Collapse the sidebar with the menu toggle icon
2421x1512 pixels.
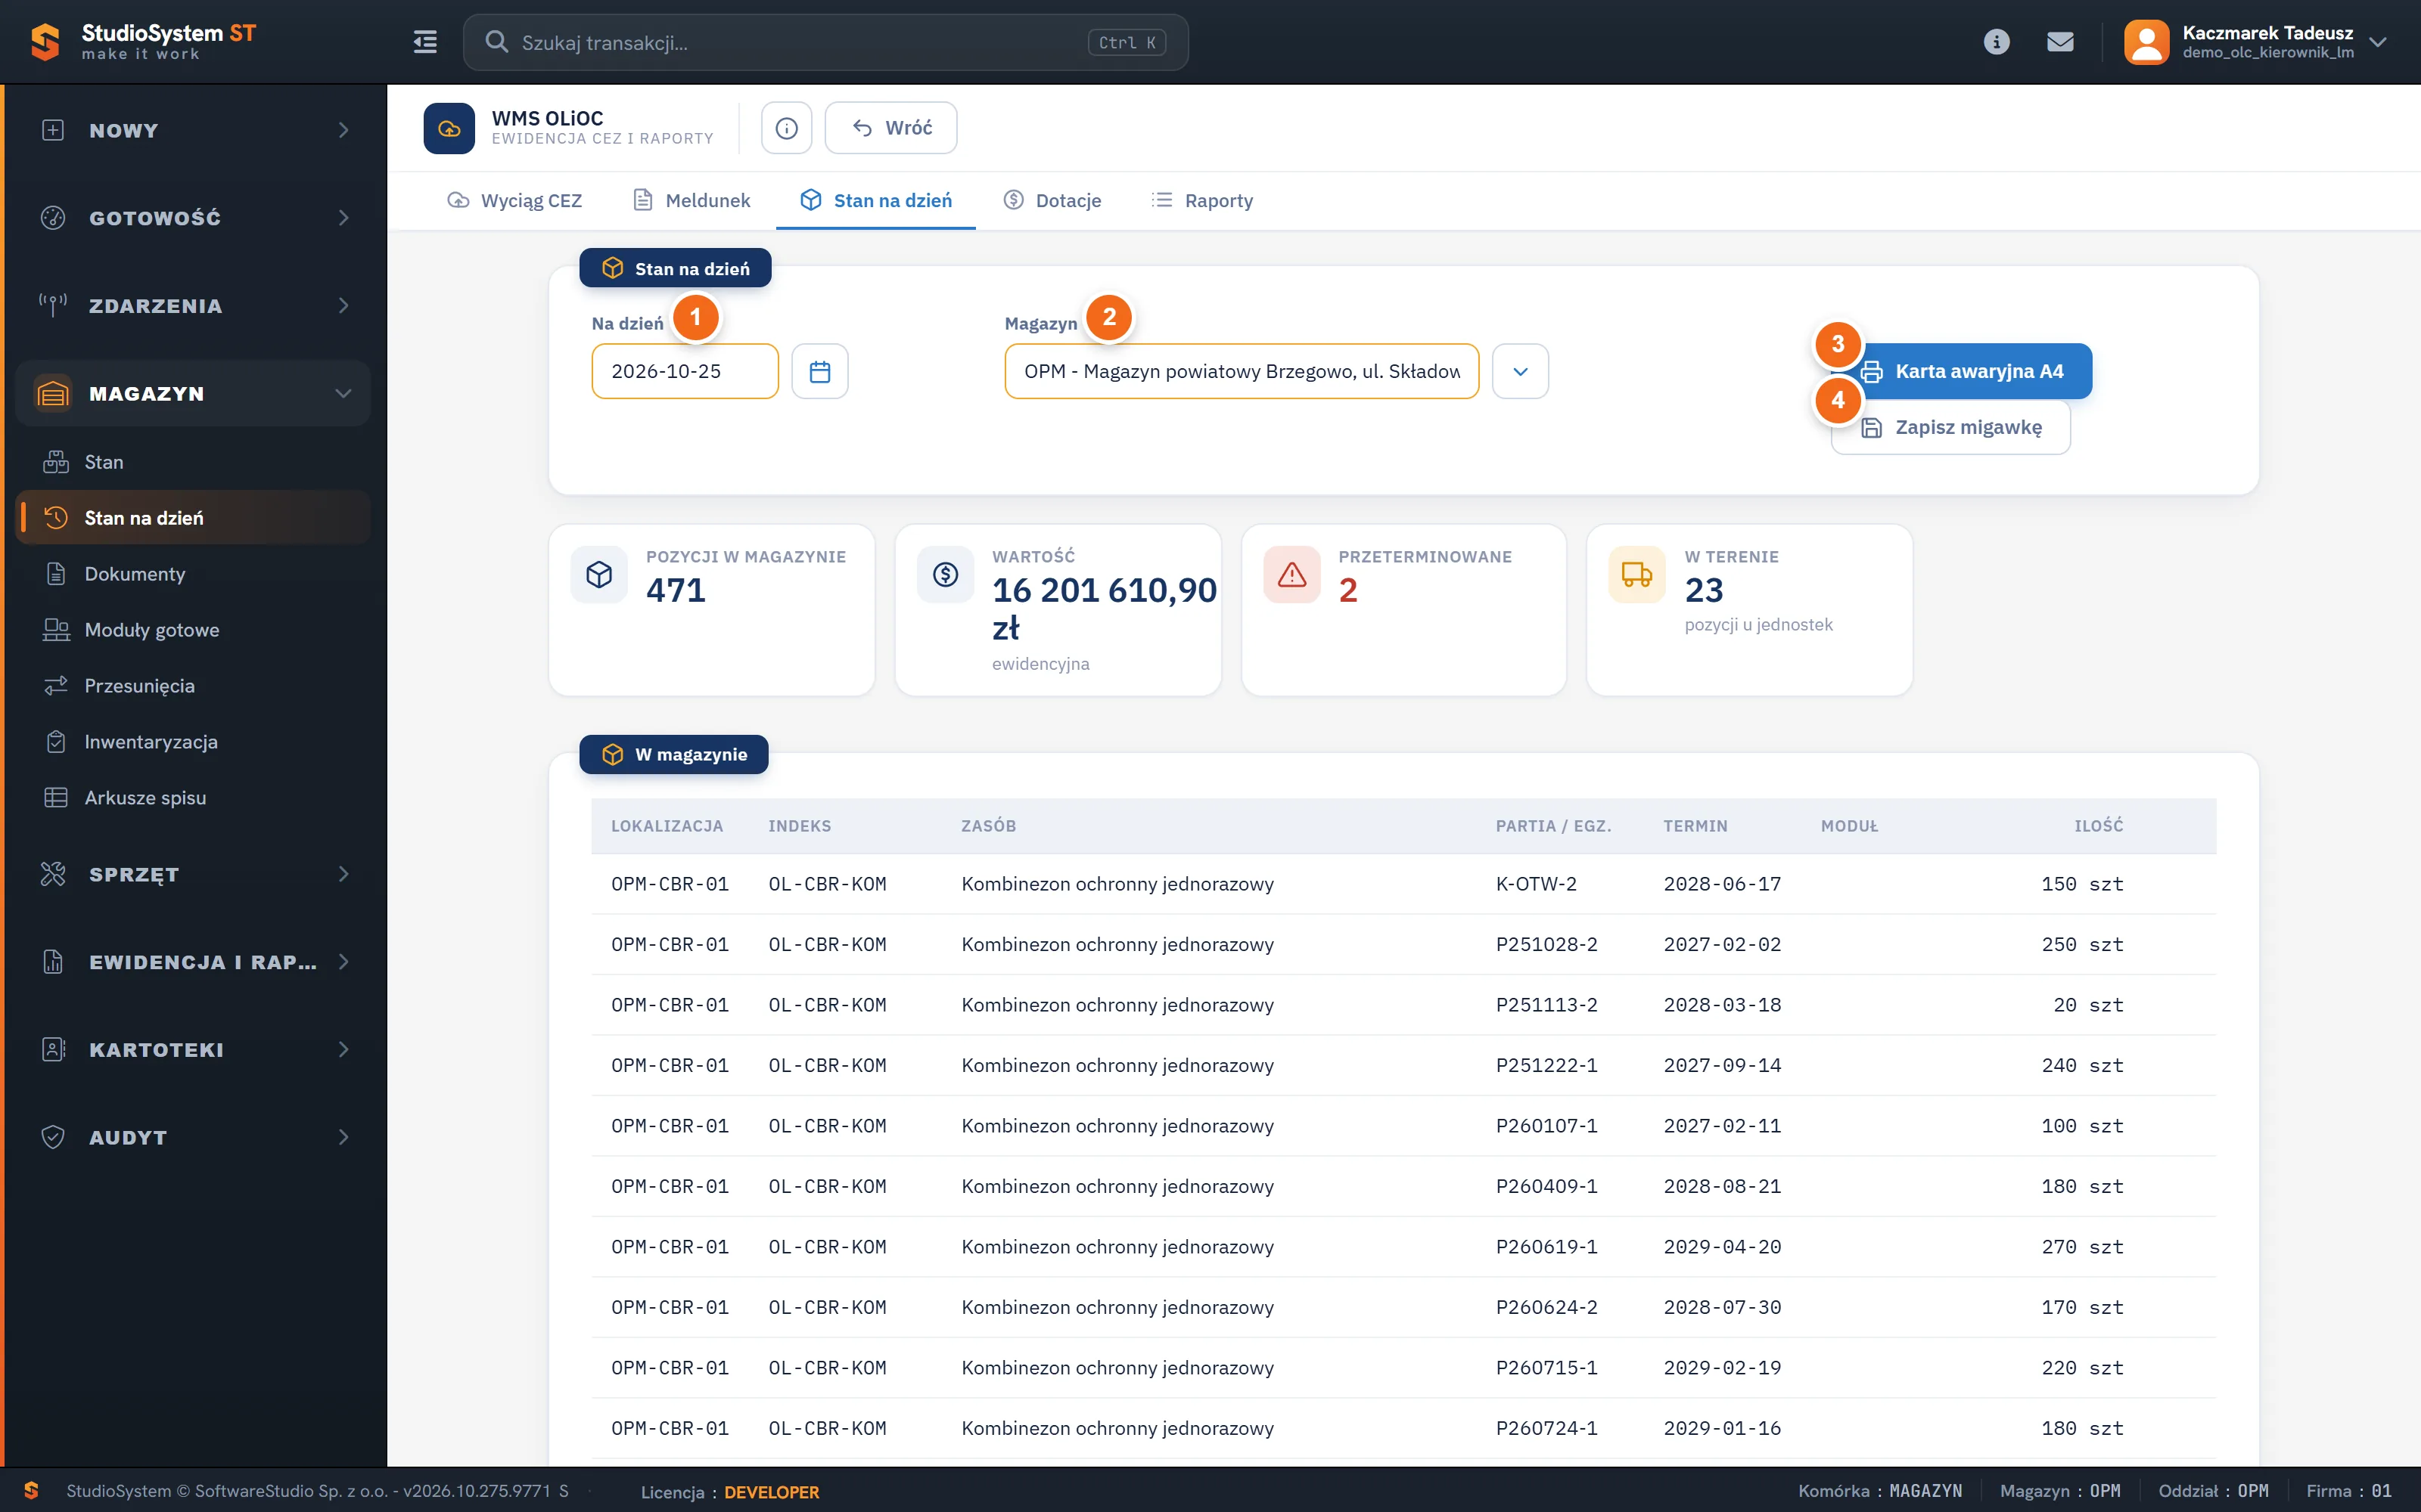[424, 42]
